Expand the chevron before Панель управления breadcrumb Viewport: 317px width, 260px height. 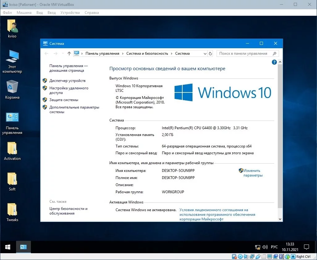[x=82, y=53]
